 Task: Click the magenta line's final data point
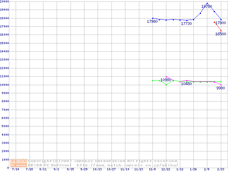click(x=221, y=85)
